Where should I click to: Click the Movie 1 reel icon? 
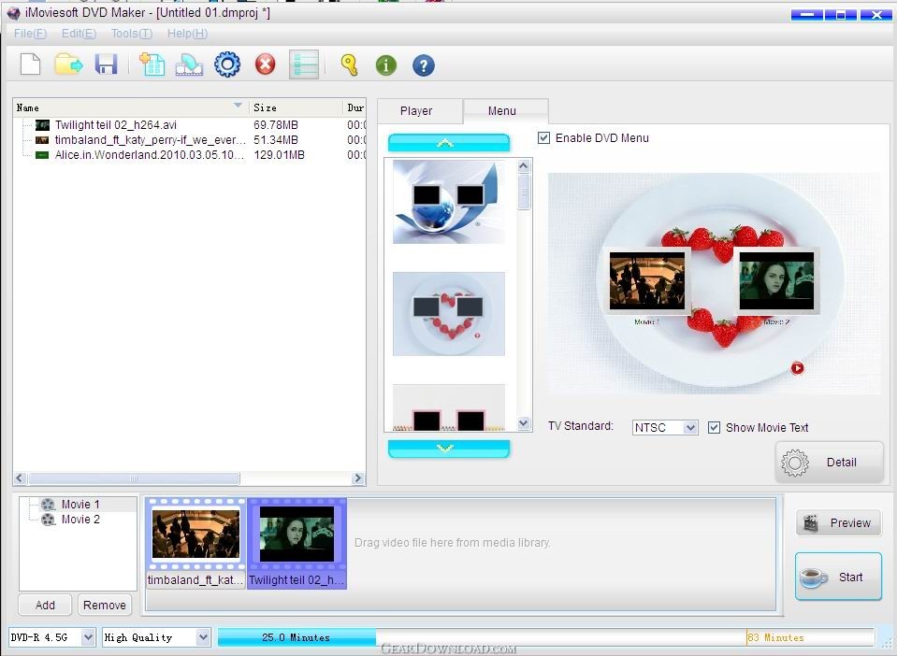(48, 504)
